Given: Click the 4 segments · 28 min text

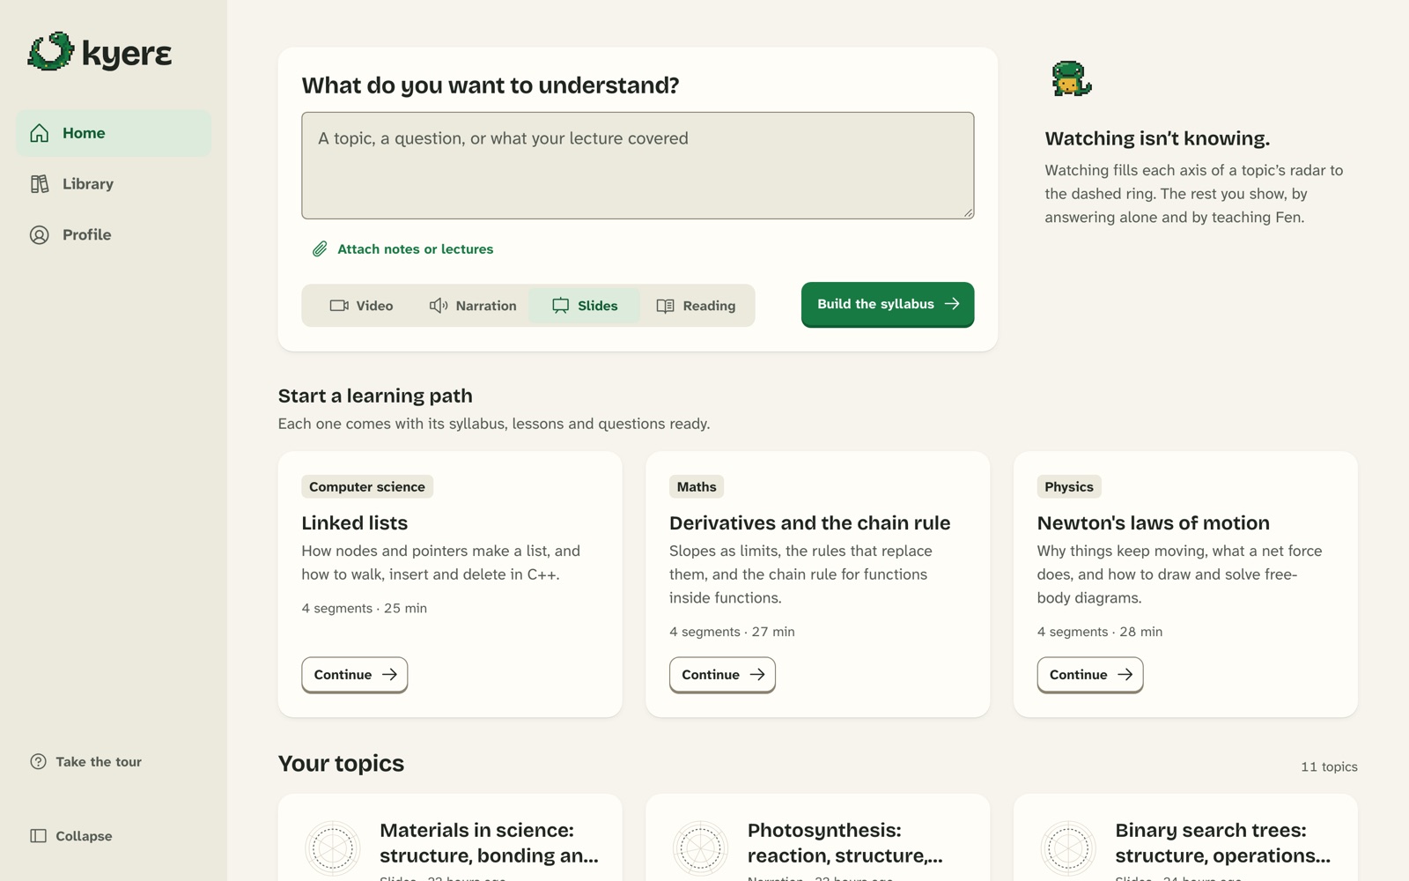Looking at the screenshot, I should pyautogui.click(x=1100, y=633).
